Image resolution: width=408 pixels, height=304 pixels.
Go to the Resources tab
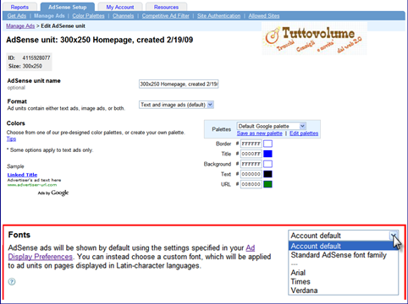tap(166, 7)
